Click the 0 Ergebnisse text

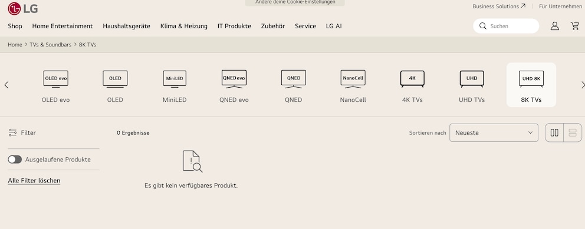click(x=133, y=133)
